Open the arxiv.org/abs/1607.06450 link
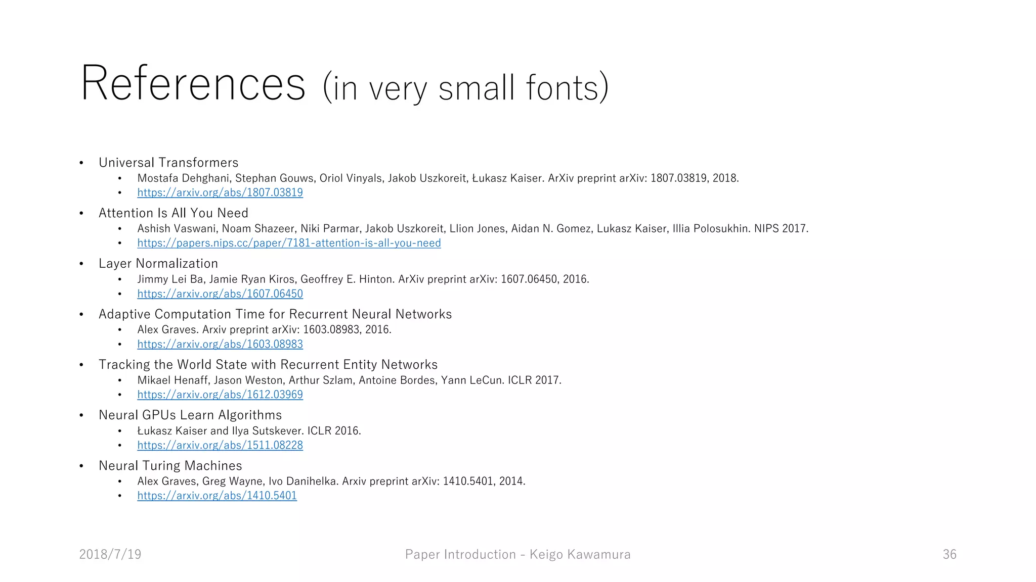This screenshot has height=582, width=1036. 220,294
